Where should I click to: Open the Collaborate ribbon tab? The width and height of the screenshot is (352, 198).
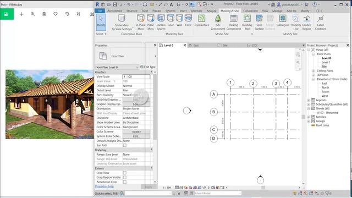[251, 11]
